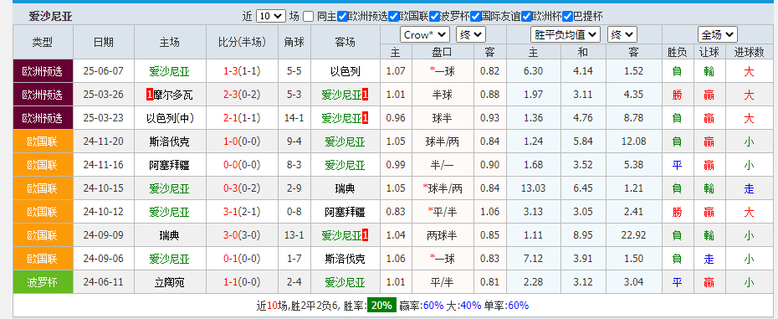
Task: Open the 终 dropdown beside Crow*
Action: 471,35
